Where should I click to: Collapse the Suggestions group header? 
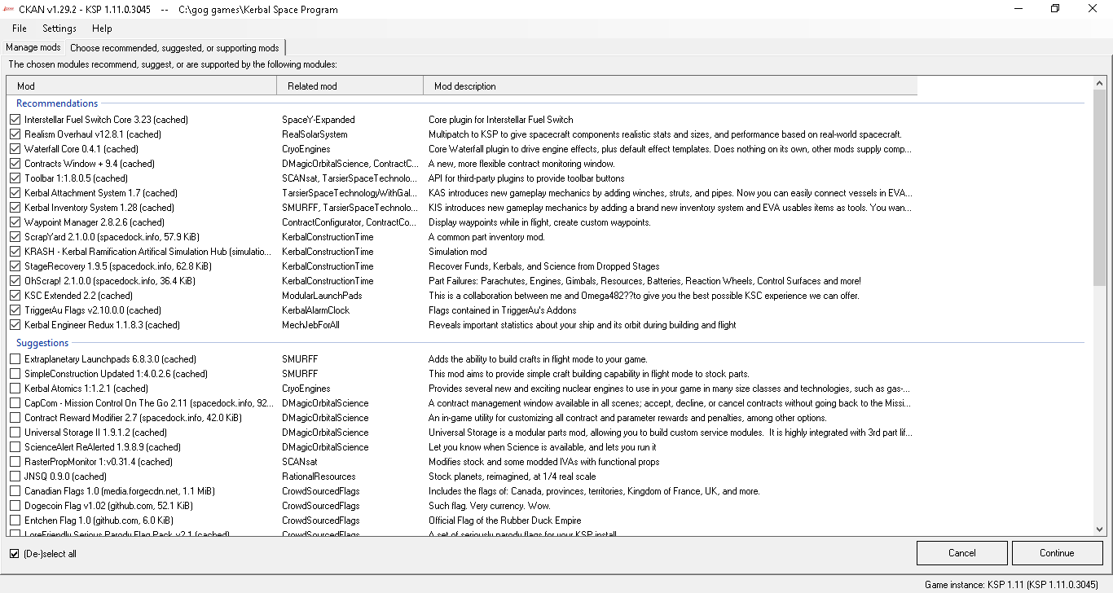(x=42, y=343)
